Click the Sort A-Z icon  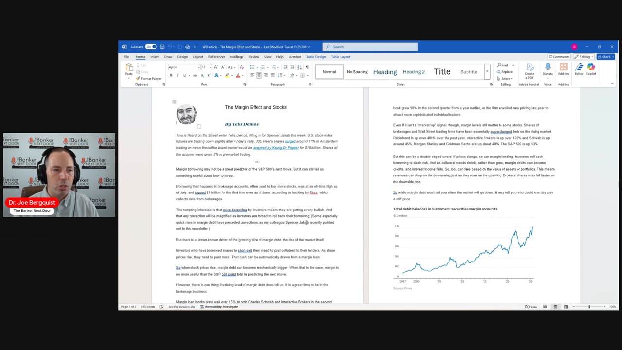click(299, 67)
